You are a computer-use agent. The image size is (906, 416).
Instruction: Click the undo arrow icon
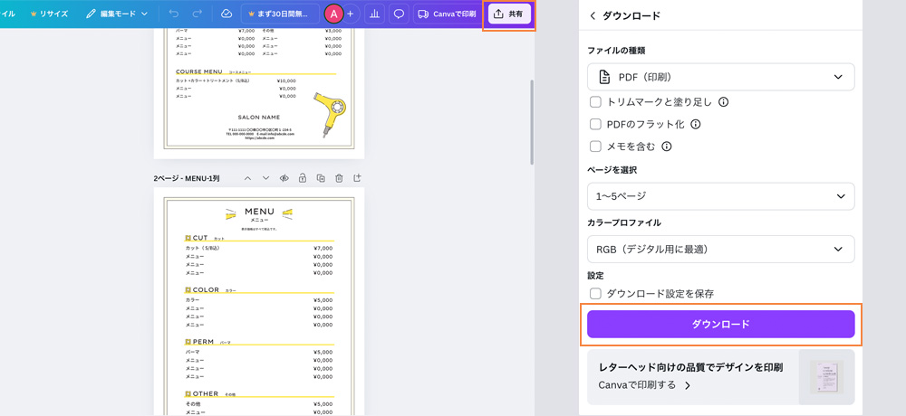click(x=174, y=14)
